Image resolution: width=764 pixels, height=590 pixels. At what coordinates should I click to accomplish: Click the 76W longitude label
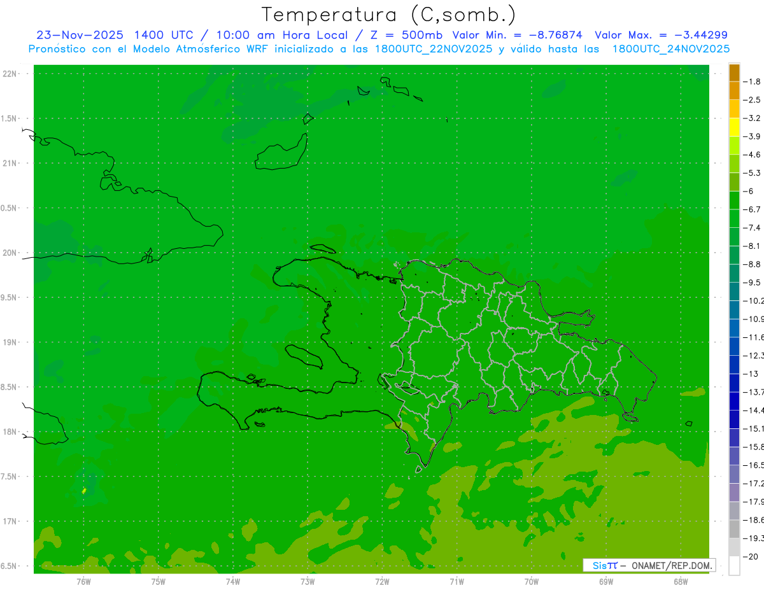click(x=83, y=582)
